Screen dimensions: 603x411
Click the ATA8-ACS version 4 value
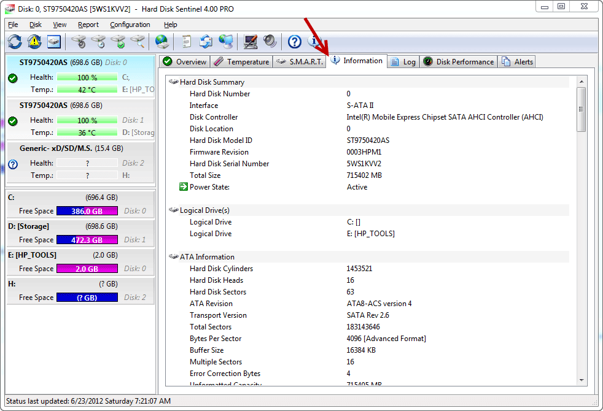tap(379, 304)
